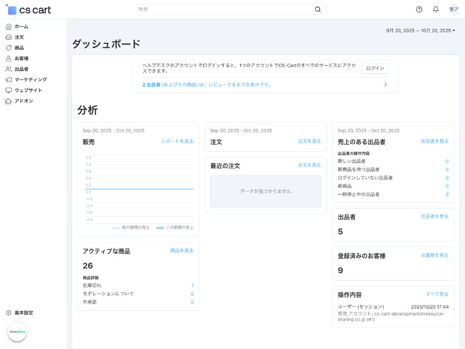Click the Add-ons puzzle piece icon

click(x=8, y=101)
